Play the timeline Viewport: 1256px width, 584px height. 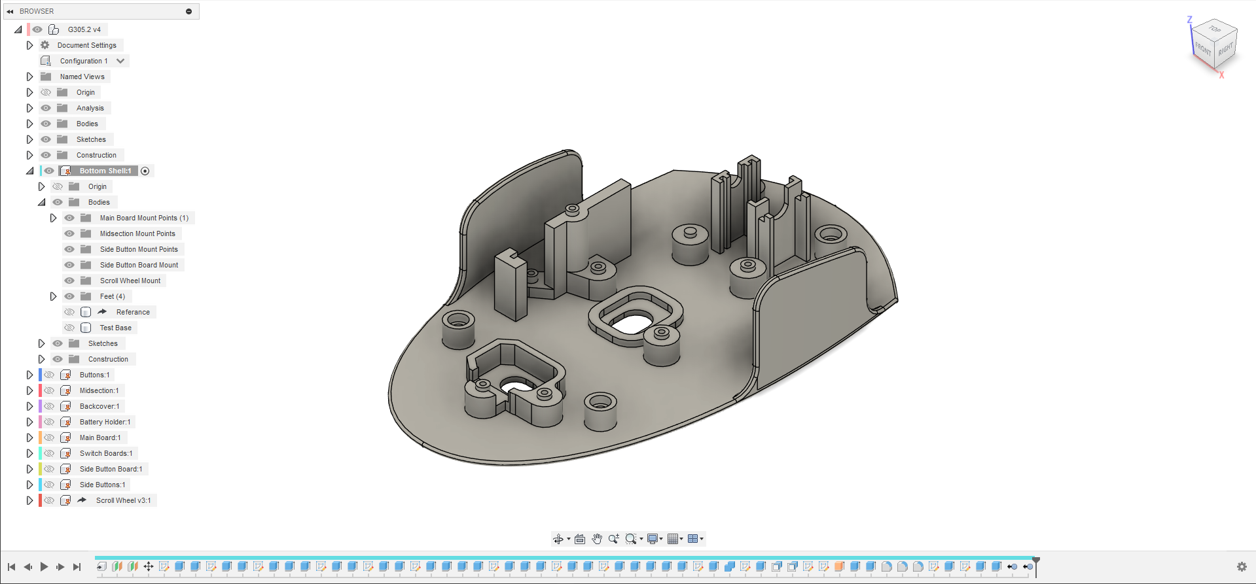pyautogui.click(x=44, y=567)
